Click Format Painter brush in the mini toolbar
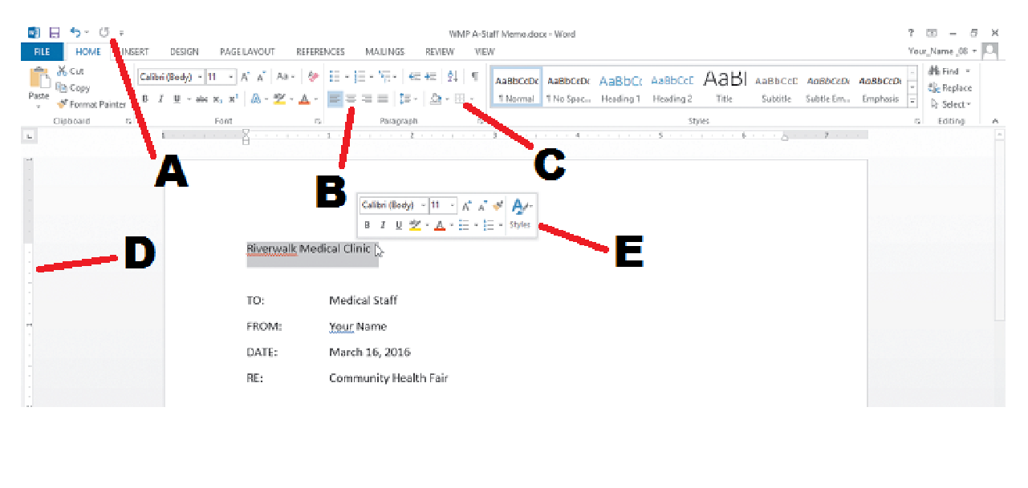Screen dimensions: 1028x488 pyautogui.click(x=498, y=206)
